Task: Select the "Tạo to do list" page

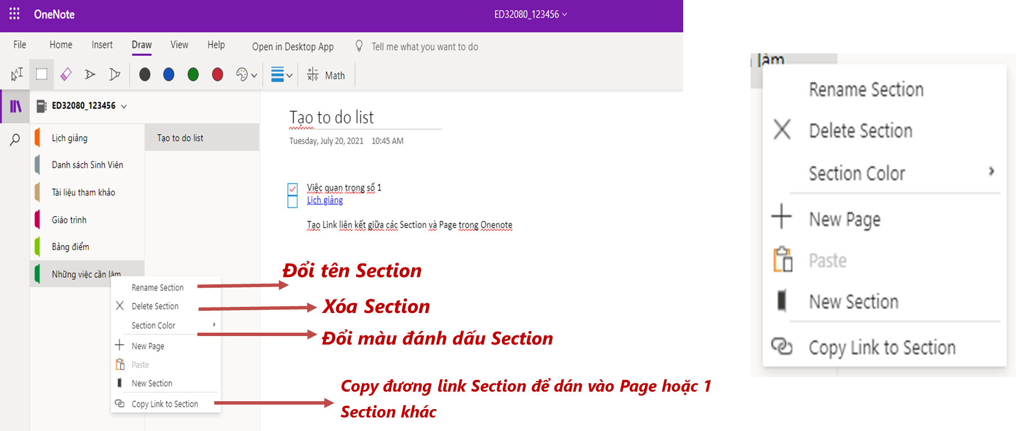Action: (180, 138)
